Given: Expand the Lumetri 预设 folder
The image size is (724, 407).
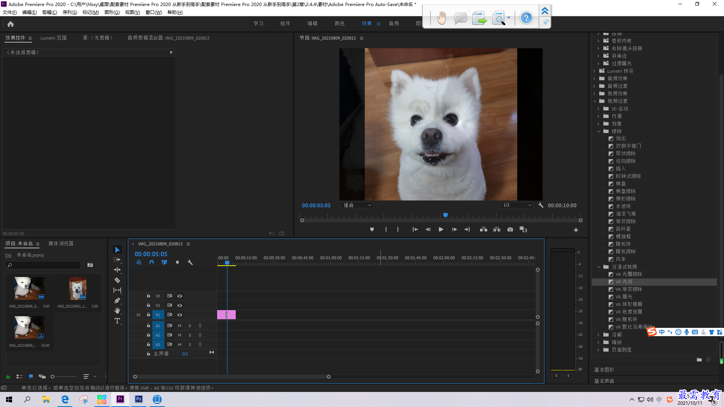Looking at the screenshot, I should [x=595, y=71].
